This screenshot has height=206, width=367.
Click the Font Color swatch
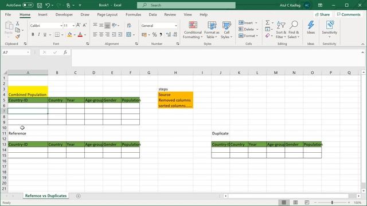pos(80,34)
